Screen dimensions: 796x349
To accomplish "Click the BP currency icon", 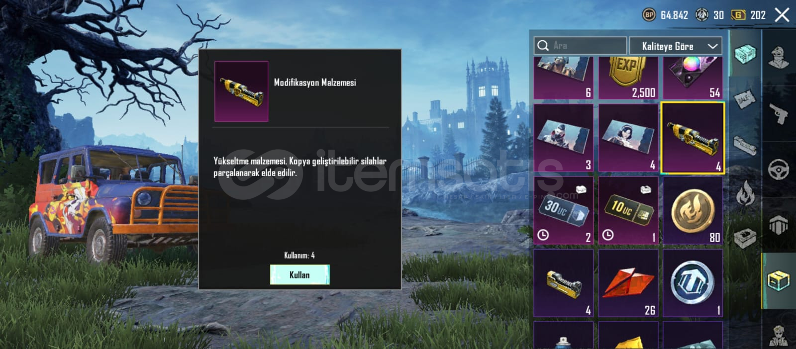I will click(649, 15).
